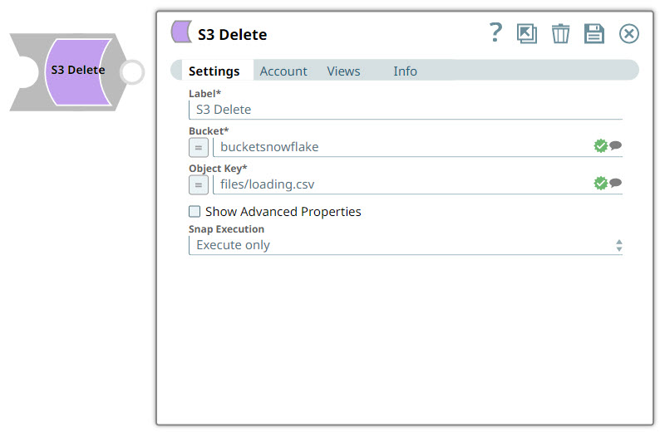Image resolution: width=660 pixels, height=432 pixels.
Task: Toggle expression mode for Bucket field
Action: click(x=199, y=147)
